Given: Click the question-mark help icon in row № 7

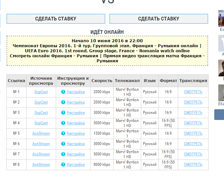Looking at the screenshot, I should 63,154.
